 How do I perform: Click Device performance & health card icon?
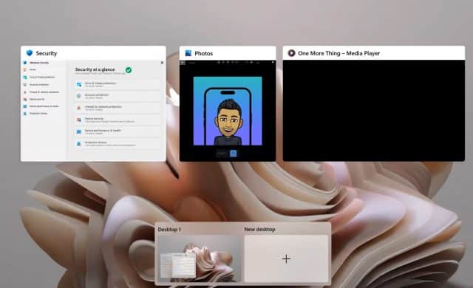(x=79, y=131)
